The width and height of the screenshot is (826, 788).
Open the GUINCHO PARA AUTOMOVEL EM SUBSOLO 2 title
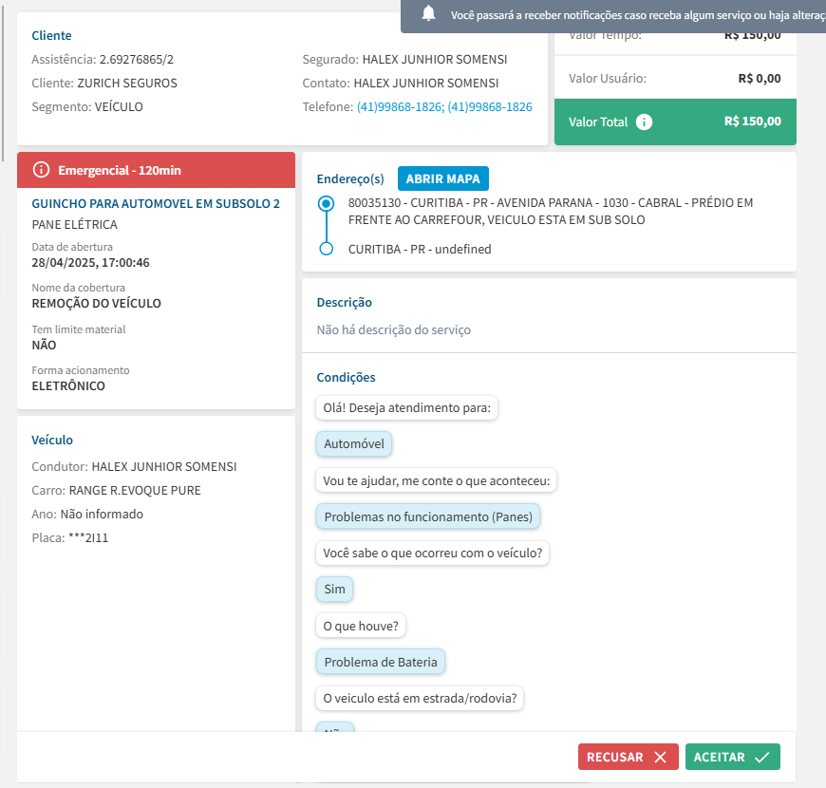click(156, 203)
